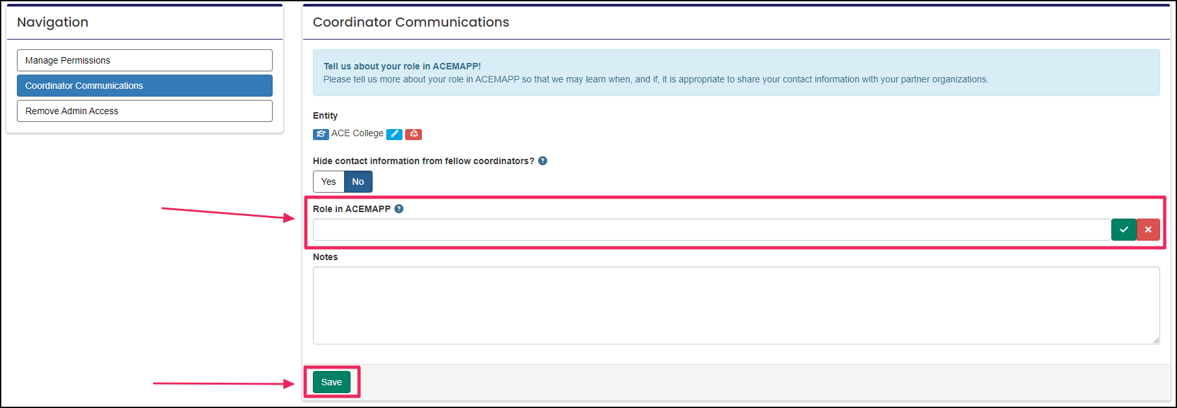Click the Coordinator Communications panel heading
Image resolution: width=1177 pixels, height=408 pixels.
[x=411, y=22]
